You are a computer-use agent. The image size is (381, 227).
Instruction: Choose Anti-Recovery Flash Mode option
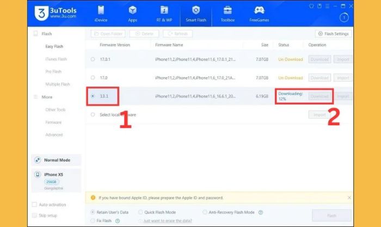point(205,212)
